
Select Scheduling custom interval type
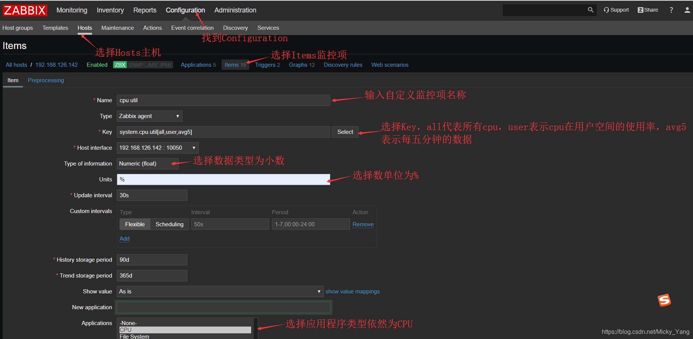pos(170,224)
